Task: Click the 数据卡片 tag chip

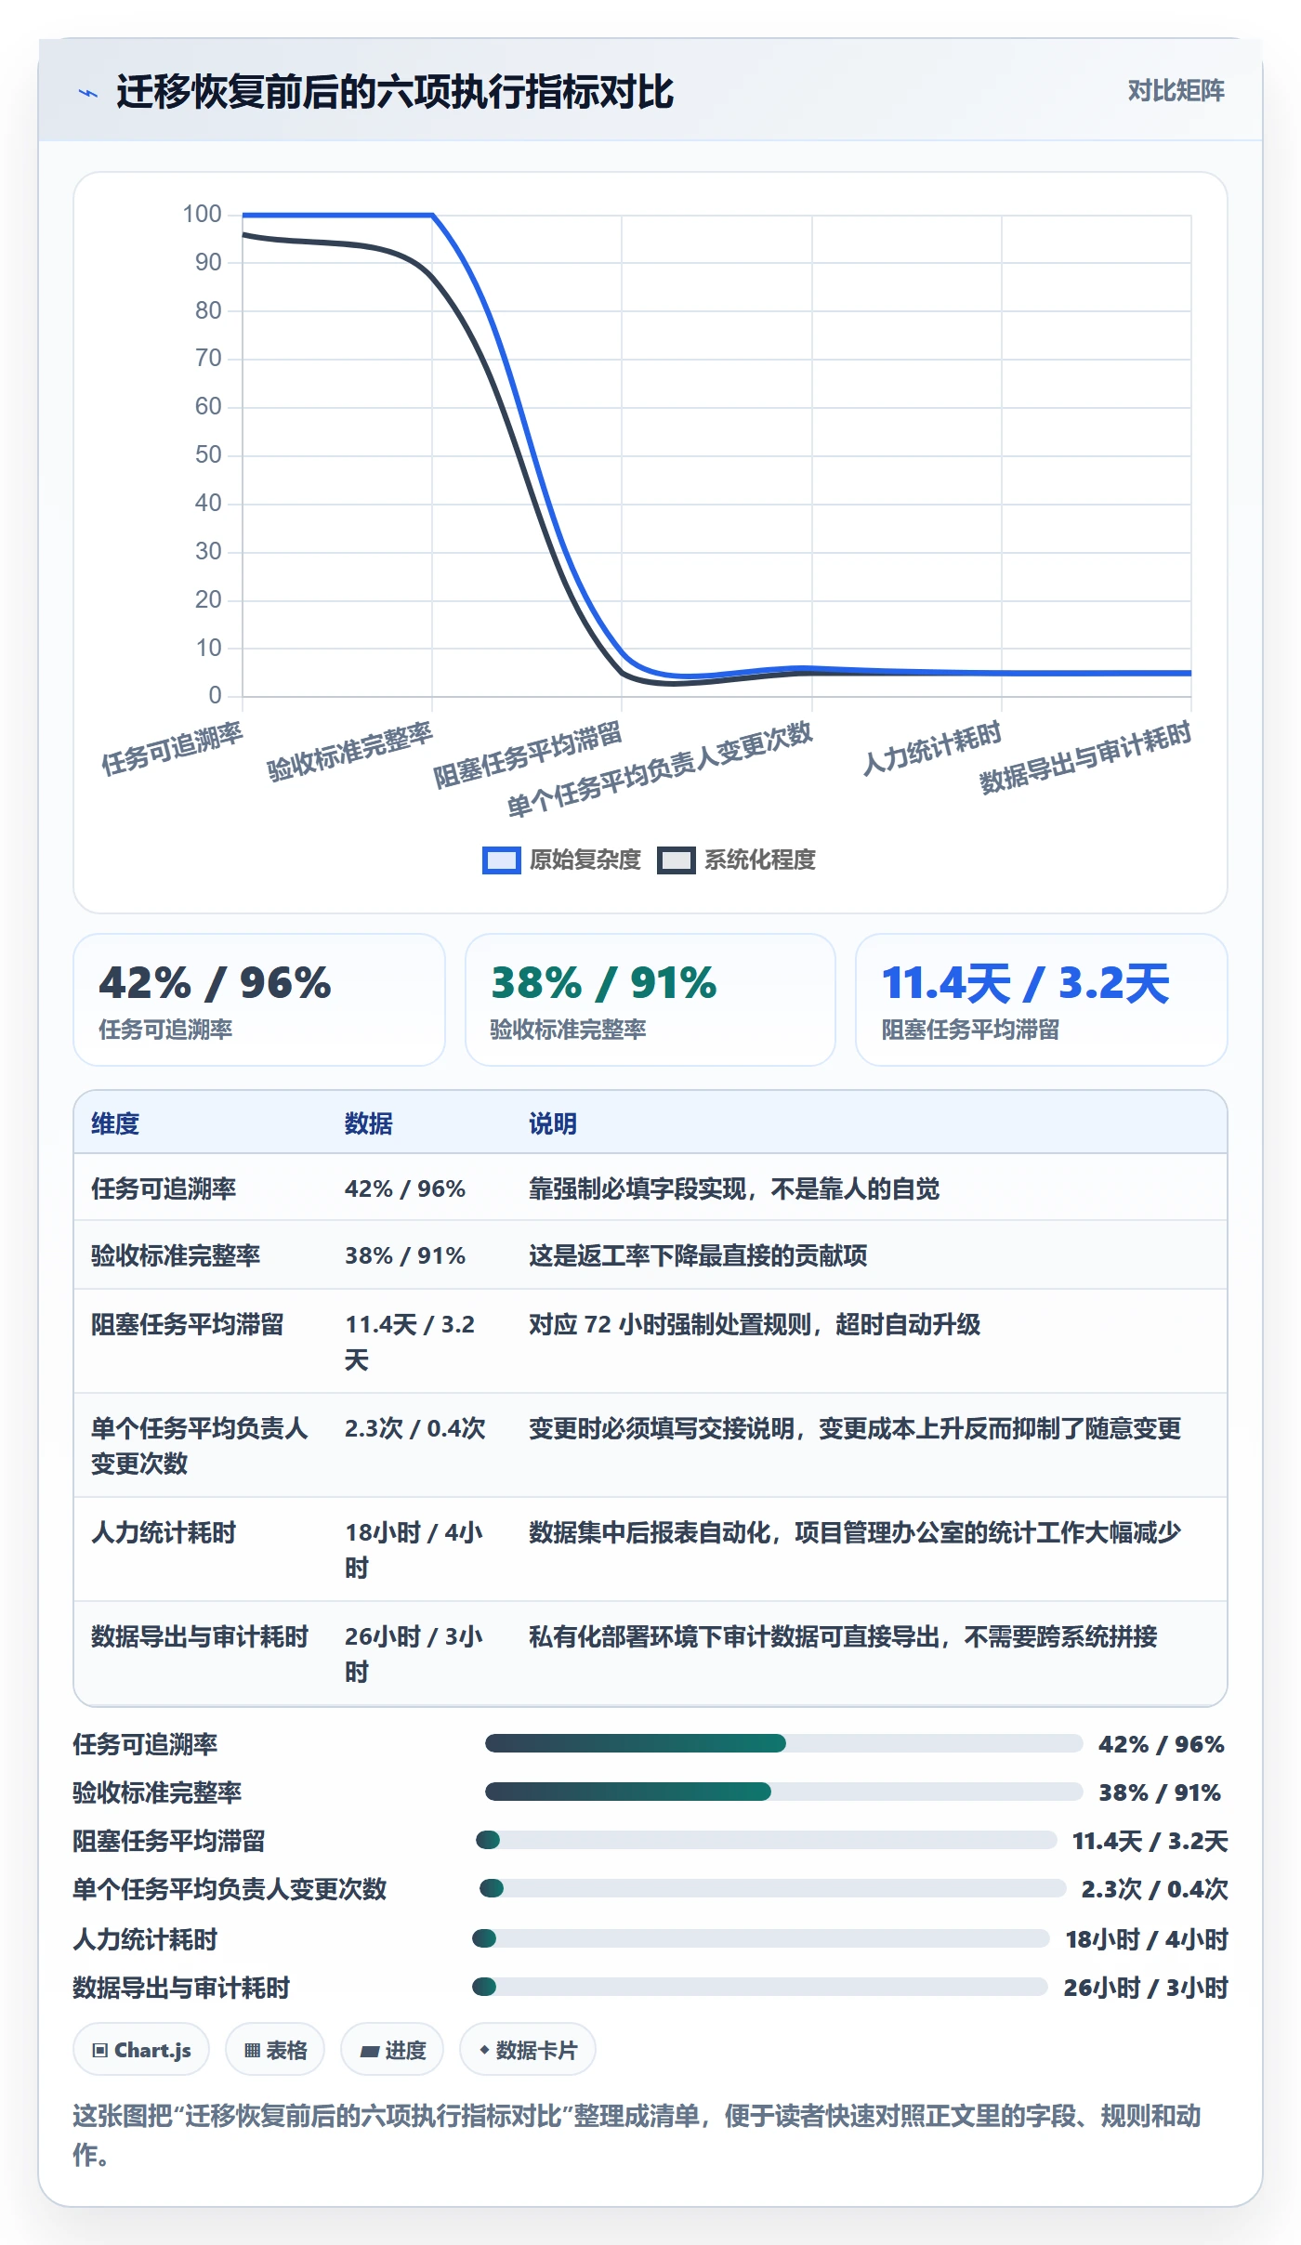Action: coord(528,2049)
